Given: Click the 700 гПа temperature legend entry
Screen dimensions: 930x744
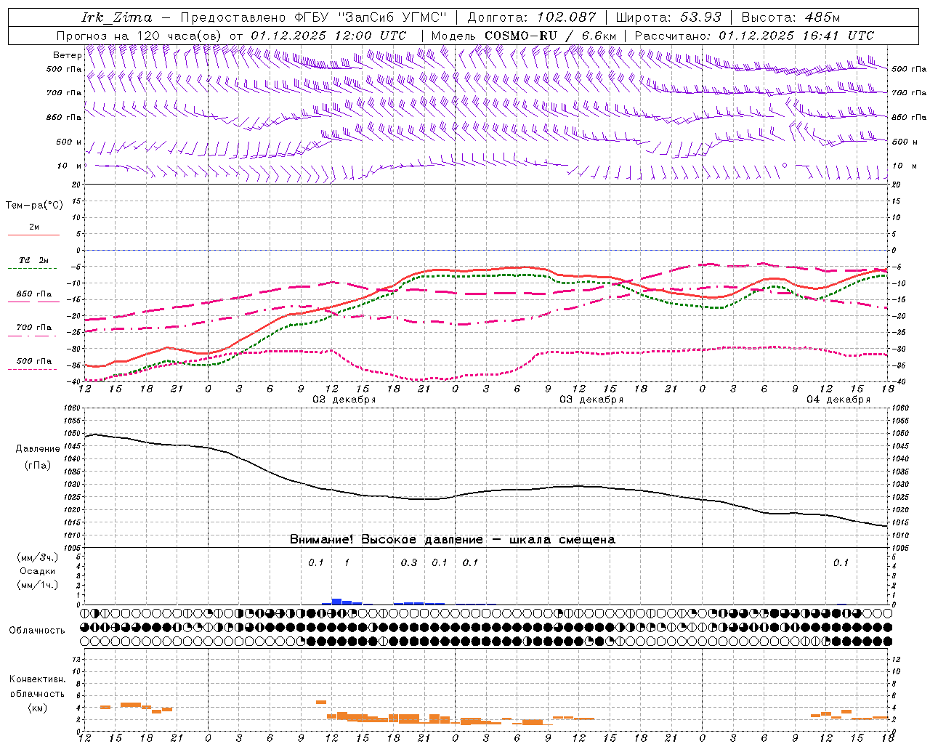Looking at the screenshot, I should pos(33,327).
